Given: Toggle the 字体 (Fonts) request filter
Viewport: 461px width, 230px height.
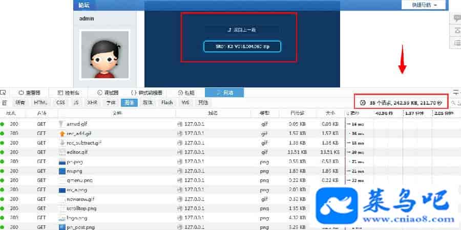Looking at the screenshot, I should (x=111, y=103).
